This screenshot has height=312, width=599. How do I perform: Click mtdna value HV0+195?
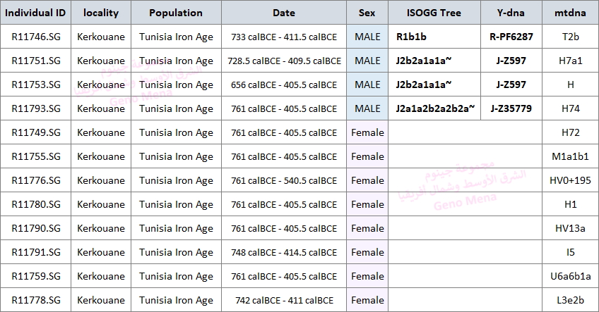tap(570, 180)
